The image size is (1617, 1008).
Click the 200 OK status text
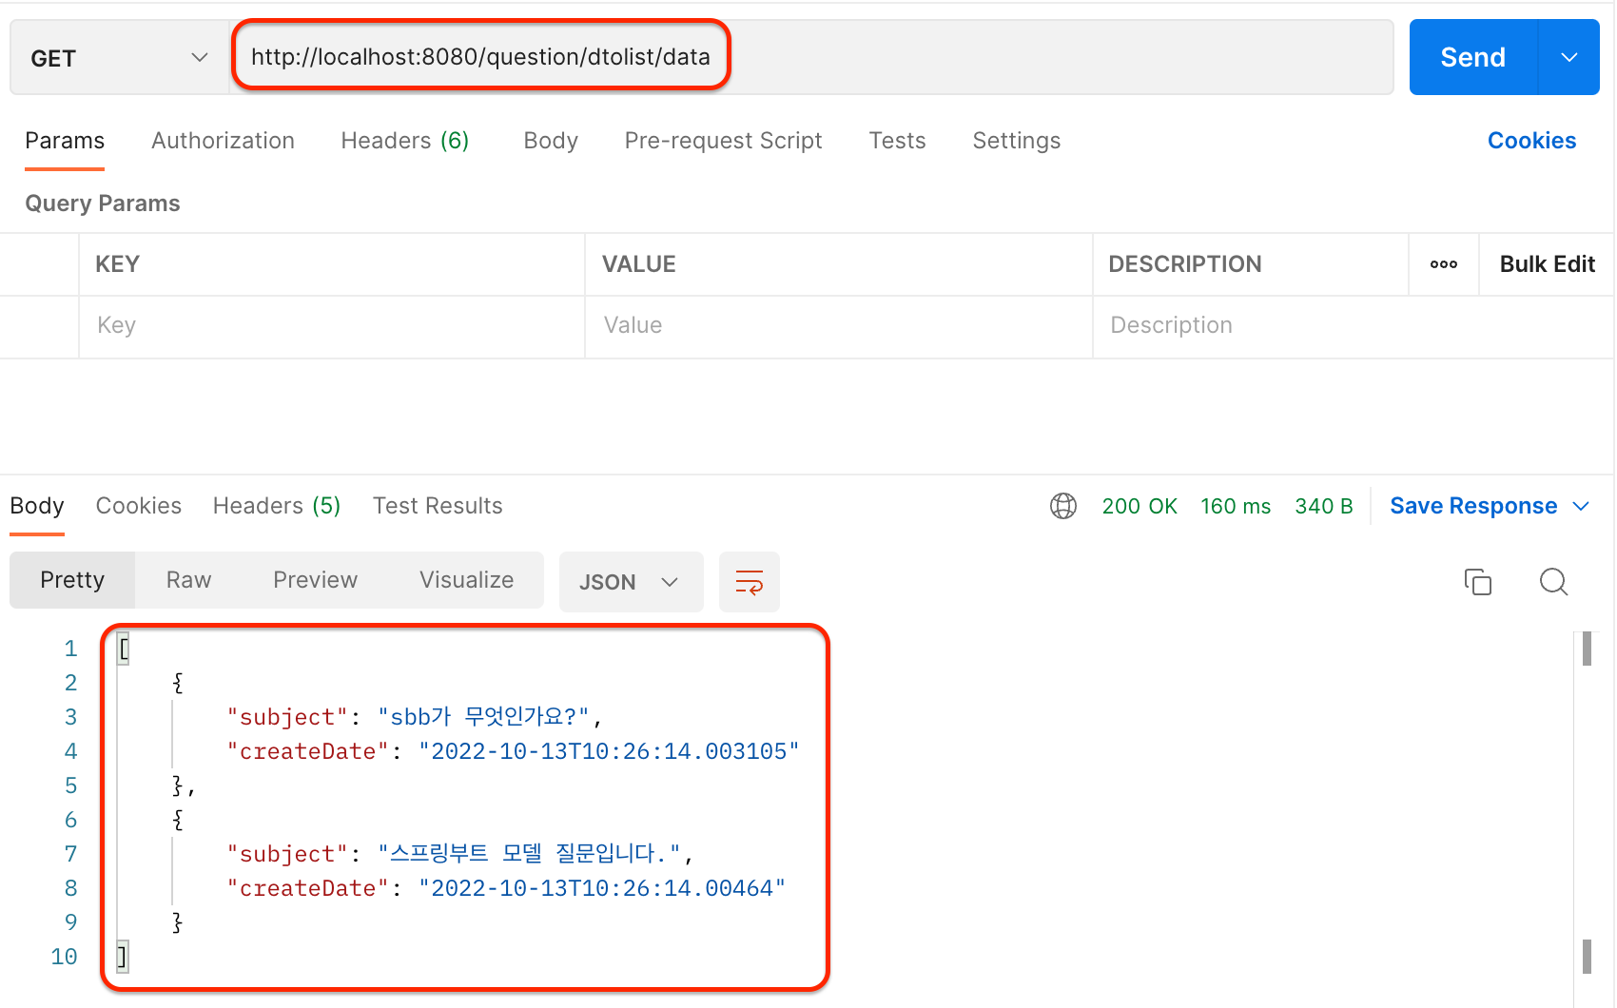point(1140,506)
